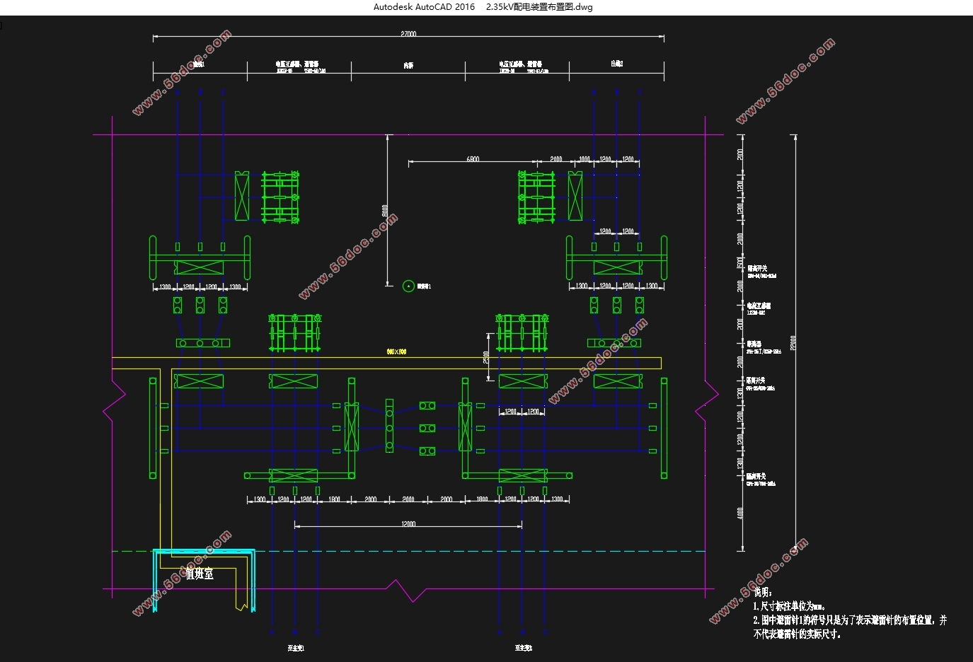Click the 值班室 room label

pyautogui.click(x=200, y=574)
